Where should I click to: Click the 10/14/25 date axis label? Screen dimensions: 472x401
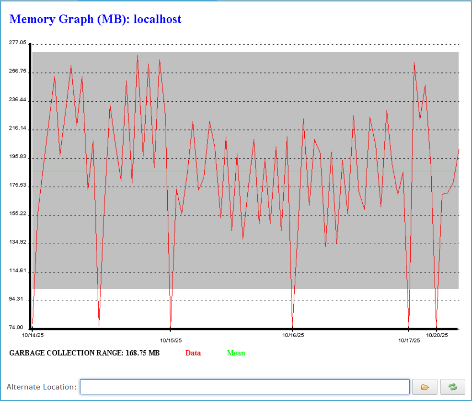pyautogui.click(x=33, y=335)
